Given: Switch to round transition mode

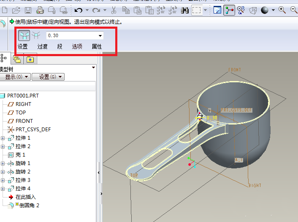Looking at the screenshot, I should coord(36,35).
